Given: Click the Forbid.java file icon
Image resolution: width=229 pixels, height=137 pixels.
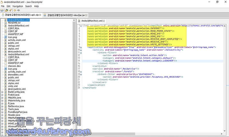Looking at the screenshot, I should [5, 95].
